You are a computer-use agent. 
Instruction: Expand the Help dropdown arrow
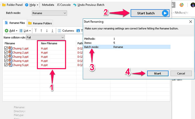click(x=37, y=5)
